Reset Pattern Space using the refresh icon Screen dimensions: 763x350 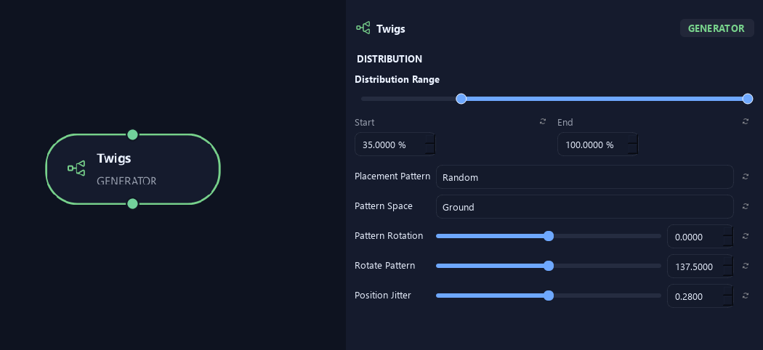click(x=745, y=206)
